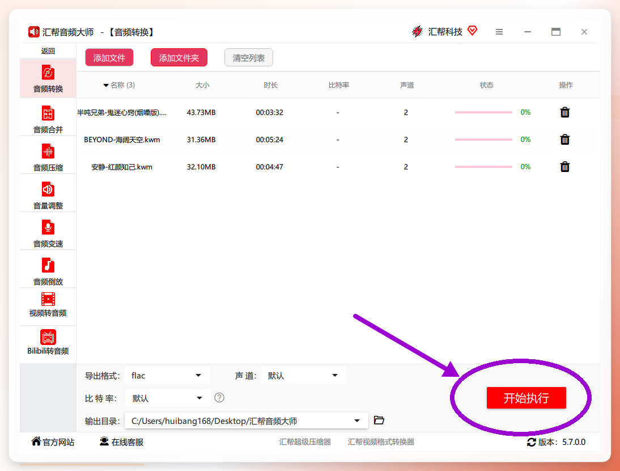Delete the 安静-红颜知己.kwm file row
The height and width of the screenshot is (471, 620).
564,167
